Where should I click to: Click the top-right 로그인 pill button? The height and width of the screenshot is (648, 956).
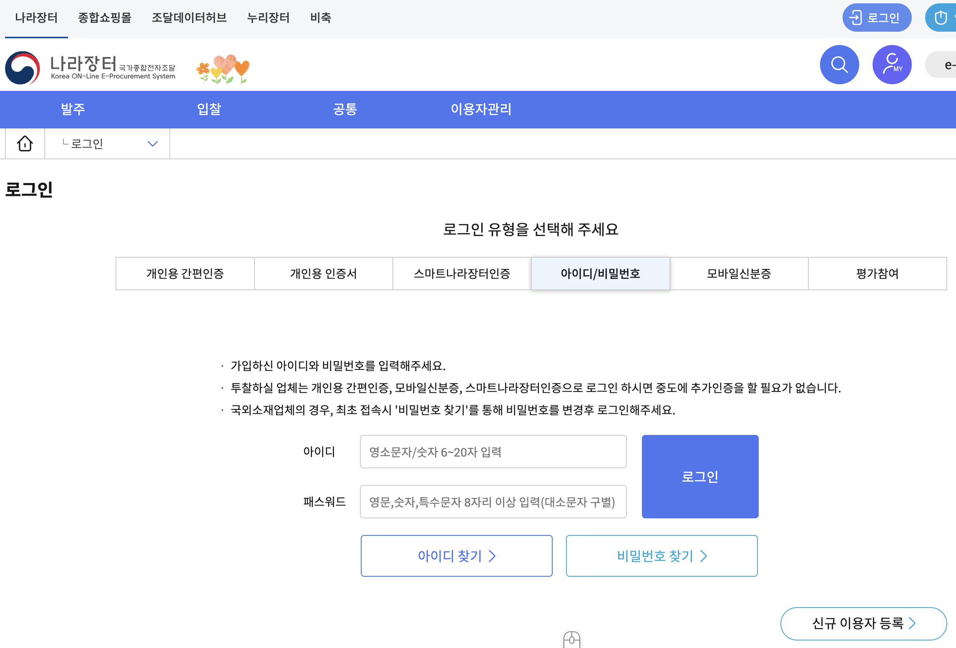pyautogui.click(x=876, y=18)
